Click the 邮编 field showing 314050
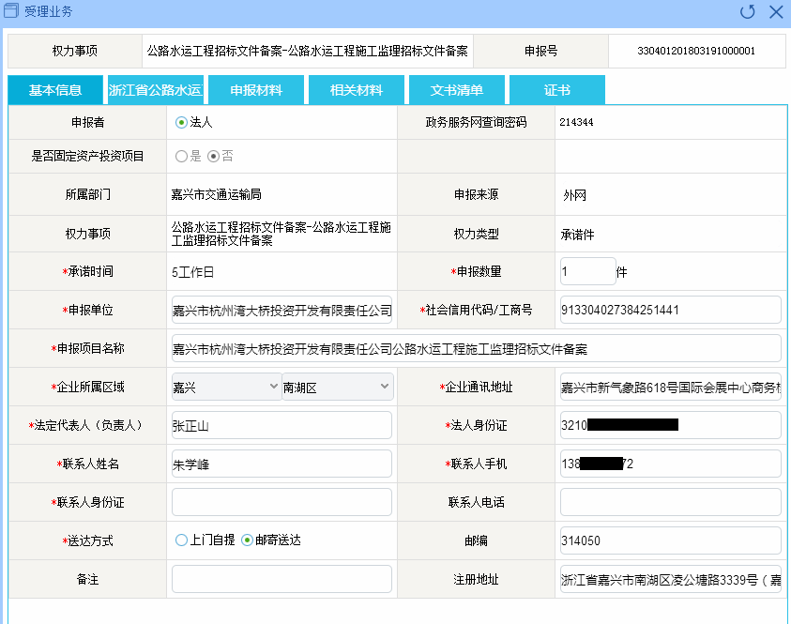 click(x=670, y=540)
